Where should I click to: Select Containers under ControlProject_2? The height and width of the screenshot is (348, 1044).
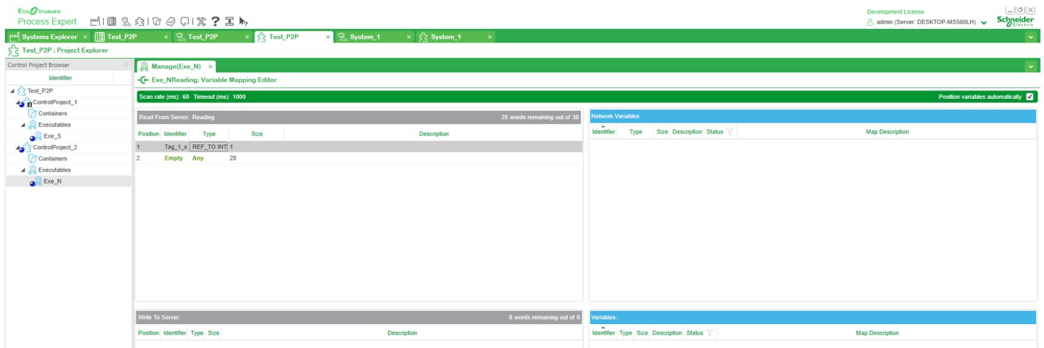52,158
